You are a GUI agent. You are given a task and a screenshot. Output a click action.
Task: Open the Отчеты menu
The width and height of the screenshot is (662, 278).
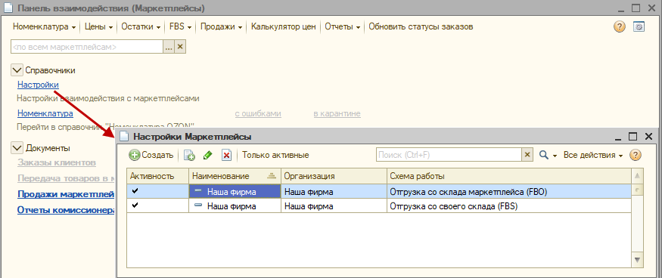click(x=342, y=27)
